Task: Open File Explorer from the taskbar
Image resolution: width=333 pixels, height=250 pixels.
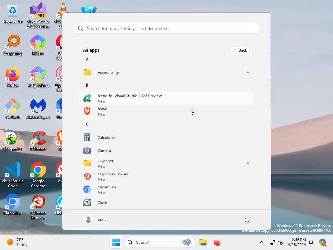Action: (x=203, y=242)
